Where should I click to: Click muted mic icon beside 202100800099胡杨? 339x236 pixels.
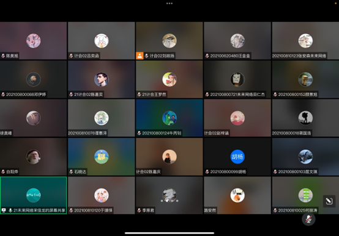[x=207, y=172]
